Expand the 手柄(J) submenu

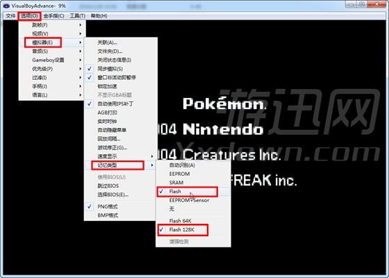click(52, 86)
